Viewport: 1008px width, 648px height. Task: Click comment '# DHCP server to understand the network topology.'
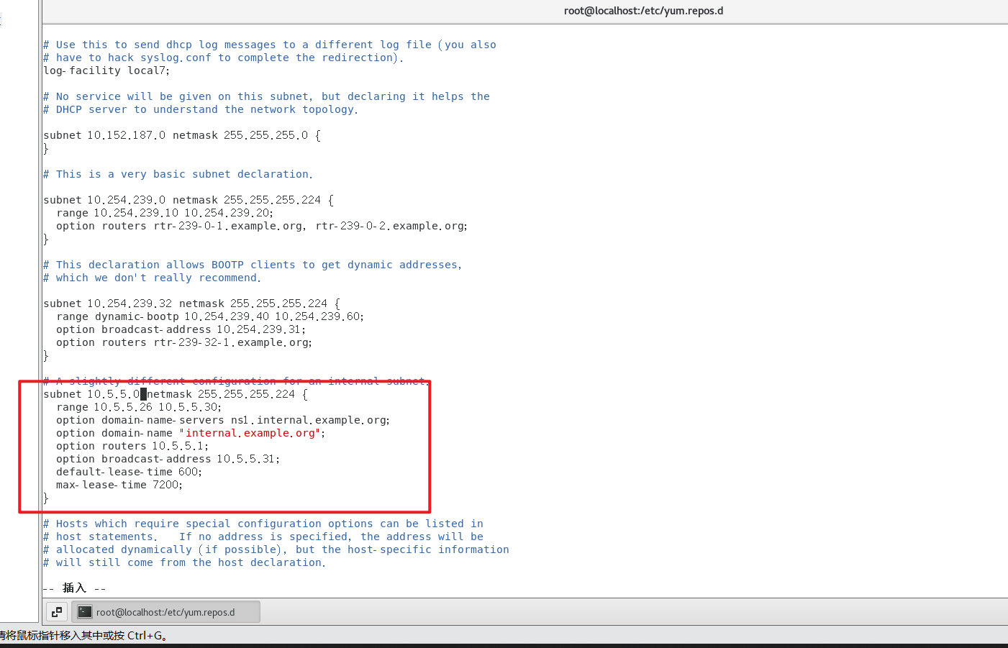[200, 109]
